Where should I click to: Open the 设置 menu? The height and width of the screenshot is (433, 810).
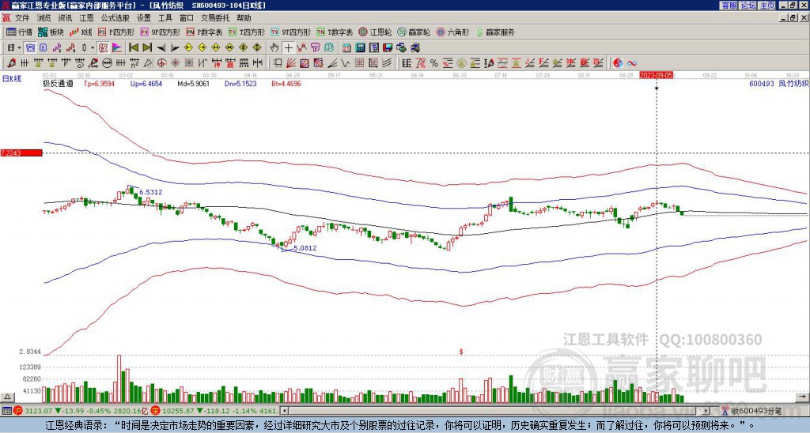(x=144, y=18)
